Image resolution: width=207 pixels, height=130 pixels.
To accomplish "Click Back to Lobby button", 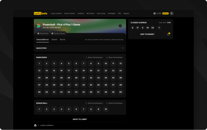I will [x=80, y=119].
